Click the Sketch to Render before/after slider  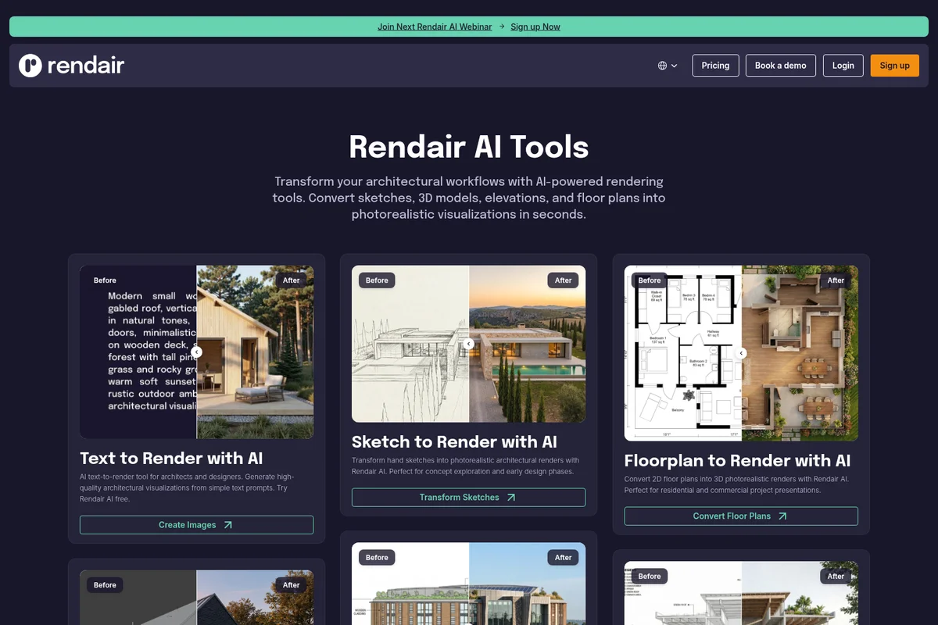[468, 344]
